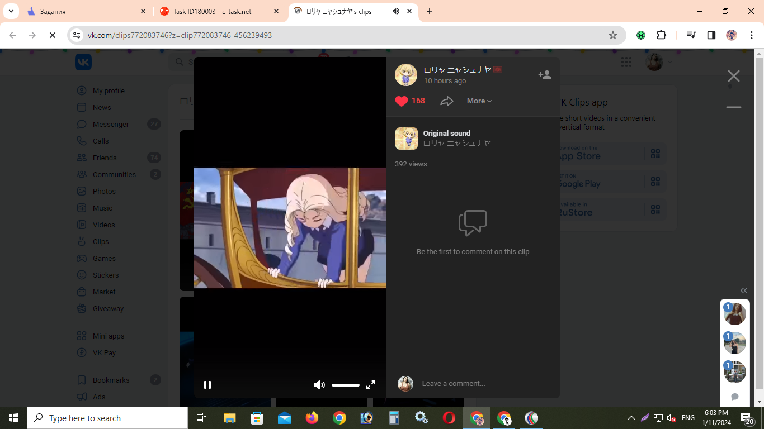This screenshot has height=429, width=764.
Task: Open the first chat avatar with badge
Action: tap(735, 314)
